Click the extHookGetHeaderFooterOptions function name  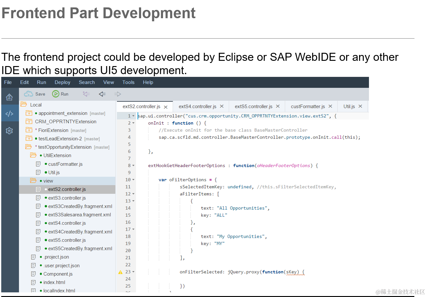click(186, 165)
